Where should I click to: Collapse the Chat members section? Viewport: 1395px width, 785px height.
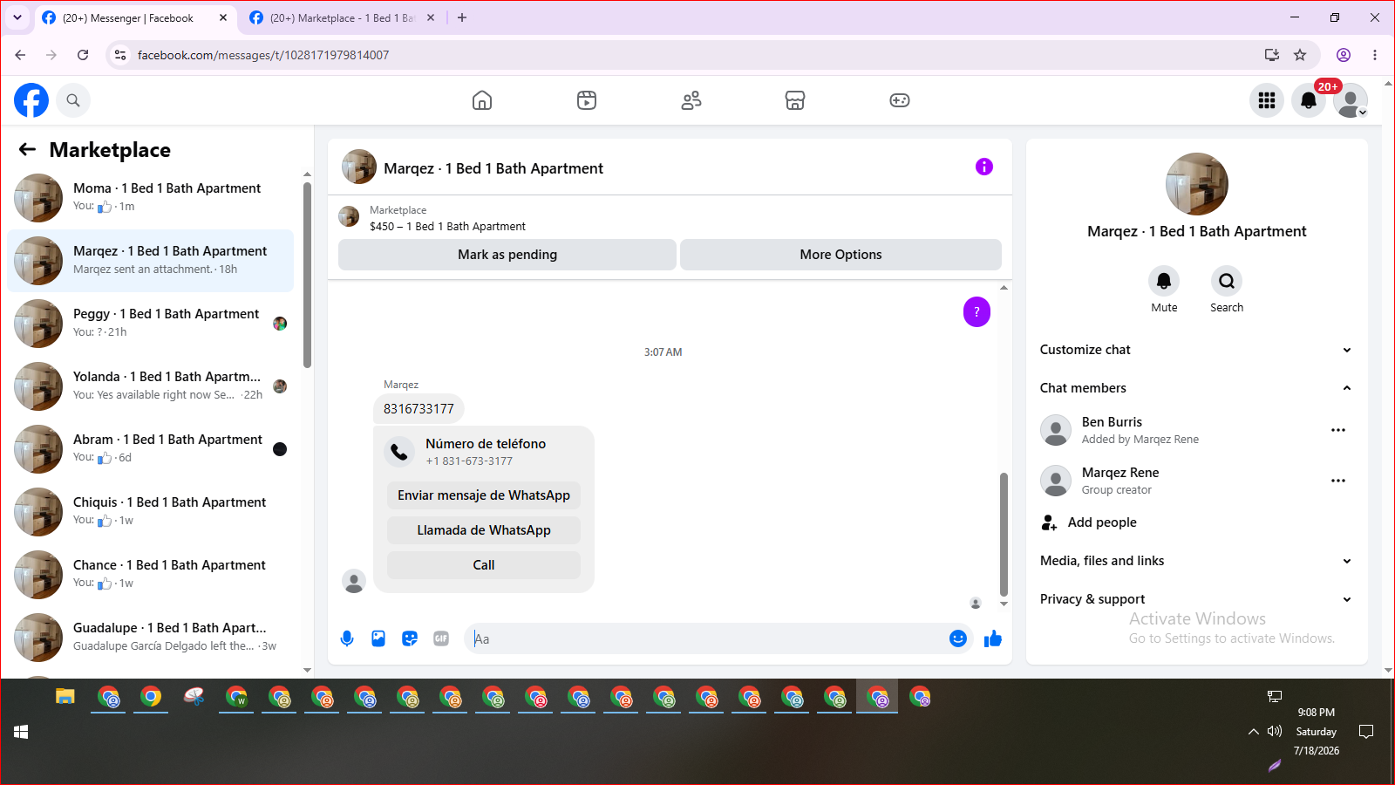pyautogui.click(x=1196, y=388)
